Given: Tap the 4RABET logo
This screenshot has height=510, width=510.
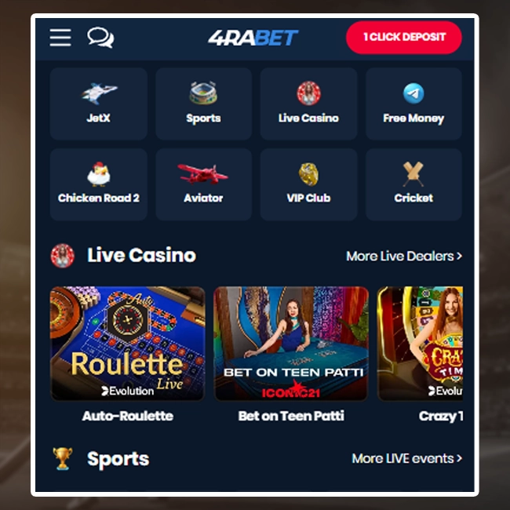Looking at the screenshot, I should tap(253, 38).
